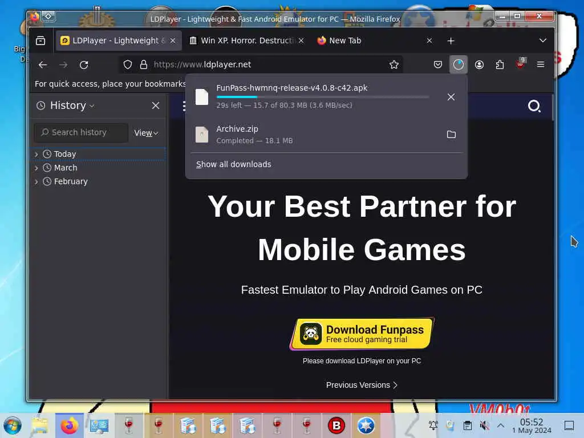The image size is (584, 438).
Task: Open the Firefox hamburger application menu
Action: 541,65
